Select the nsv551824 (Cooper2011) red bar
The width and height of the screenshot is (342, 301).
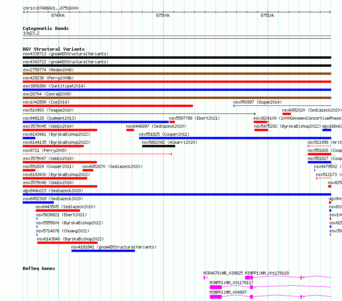[x=29, y=170]
